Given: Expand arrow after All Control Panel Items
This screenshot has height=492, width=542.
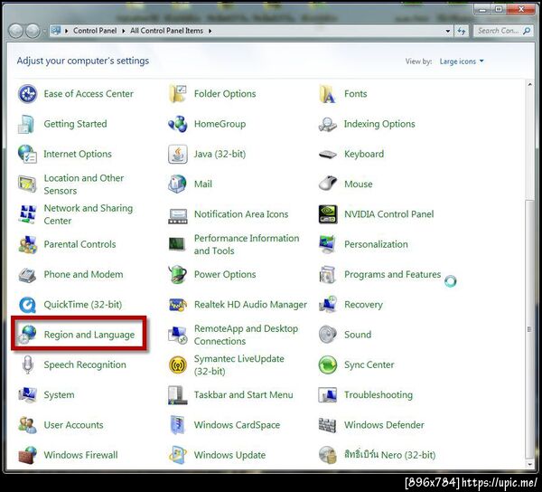Looking at the screenshot, I should 210,31.
